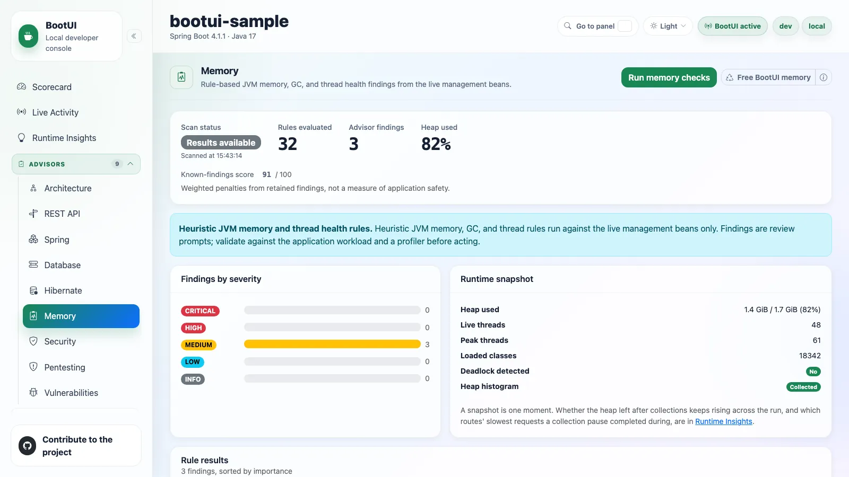This screenshot has height=477, width=849.
Task: Click the Database icon in sidebar
Action: click(33, 265)
